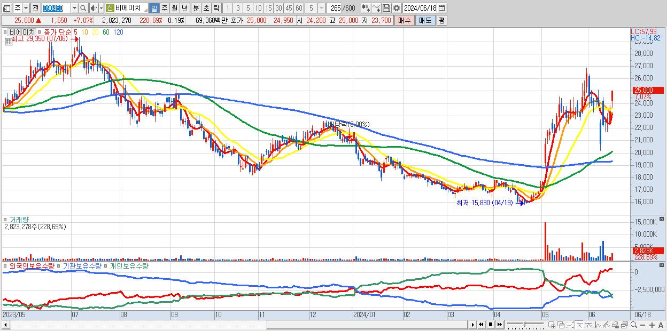Screen dimensions: 667x331
Task: Click the blue 120-day moving average label
Action: tap(118, 32)
